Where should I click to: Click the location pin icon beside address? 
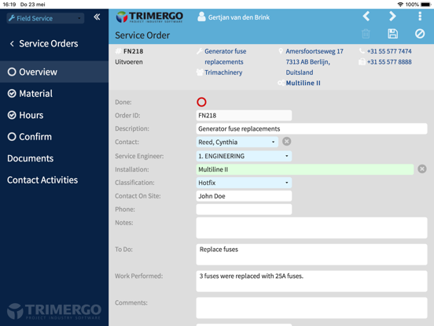[x=281, y=51]
